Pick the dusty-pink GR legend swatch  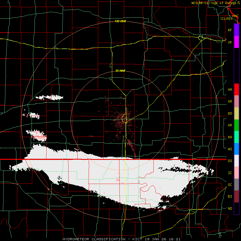(236, 101)
